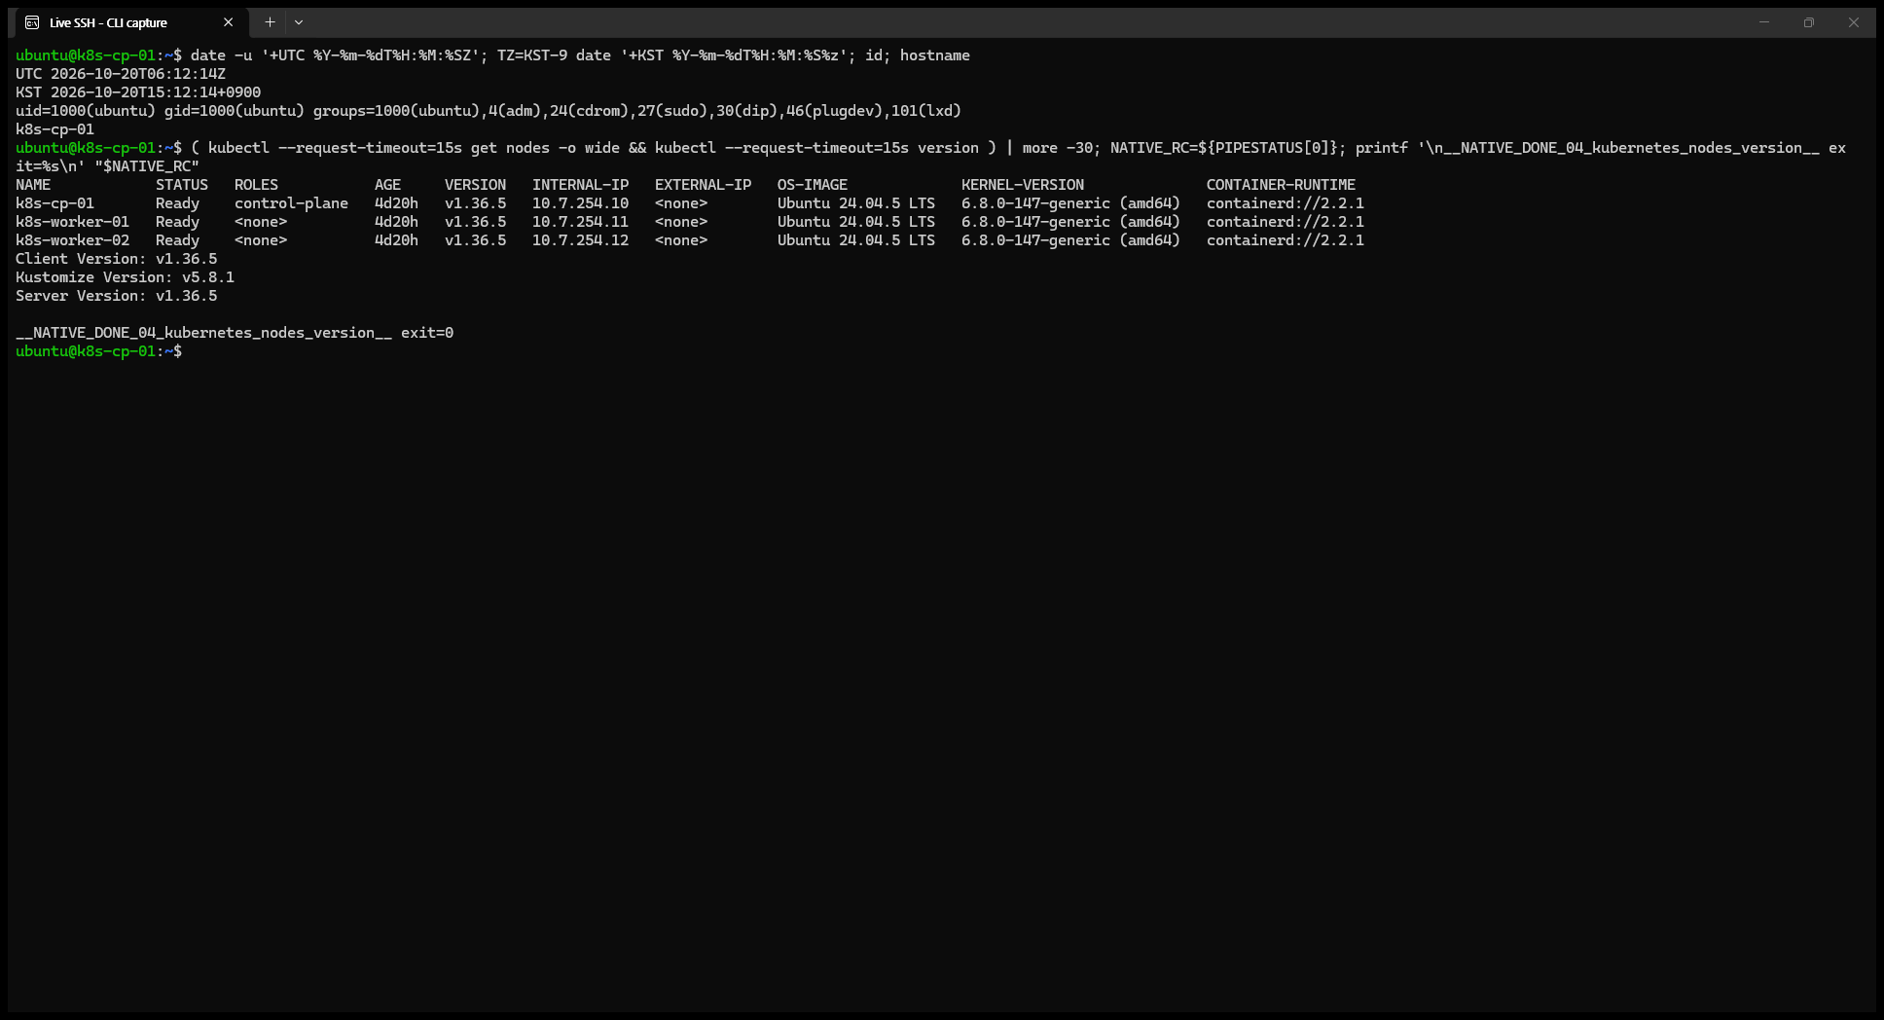Click the control-plane role value
This screenshot has height=1020, width=1884.
[x=291, y=203]
